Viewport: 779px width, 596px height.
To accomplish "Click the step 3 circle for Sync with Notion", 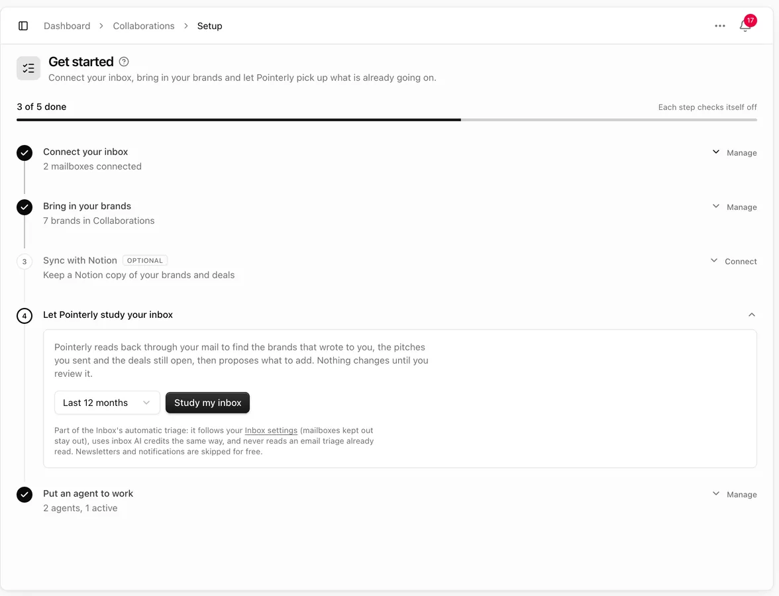I will tap(25, 262).
